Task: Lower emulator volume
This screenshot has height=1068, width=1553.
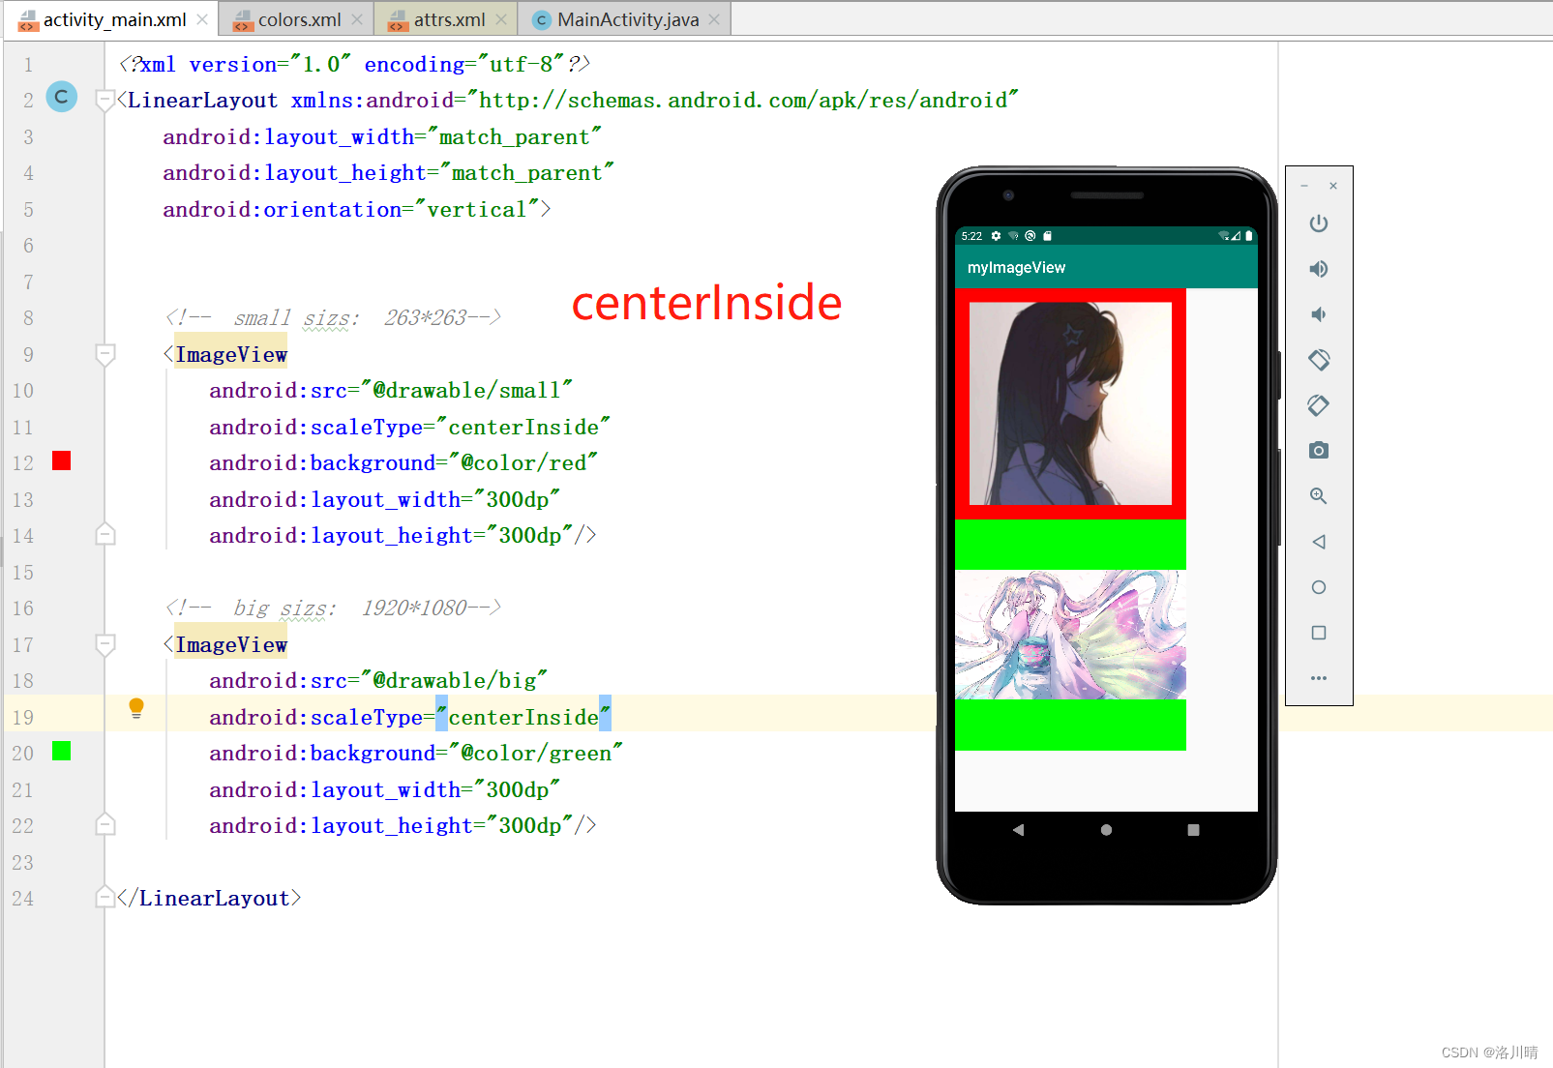Action: (1319, 314)
